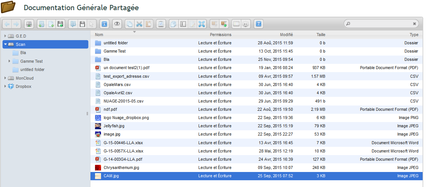Click inside the search input field
Image resolution: width=426 pixels, height=187 pixels.
(x=381, y=24)
